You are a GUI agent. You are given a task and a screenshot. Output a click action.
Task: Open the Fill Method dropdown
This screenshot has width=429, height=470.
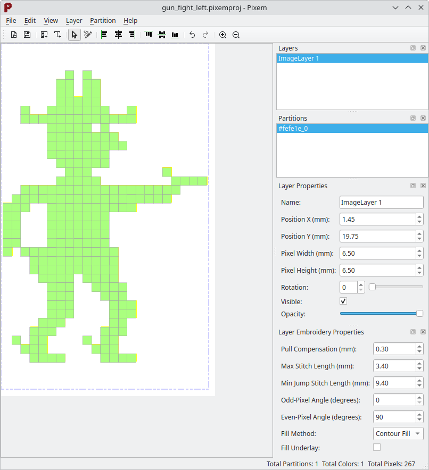point(398,433)
